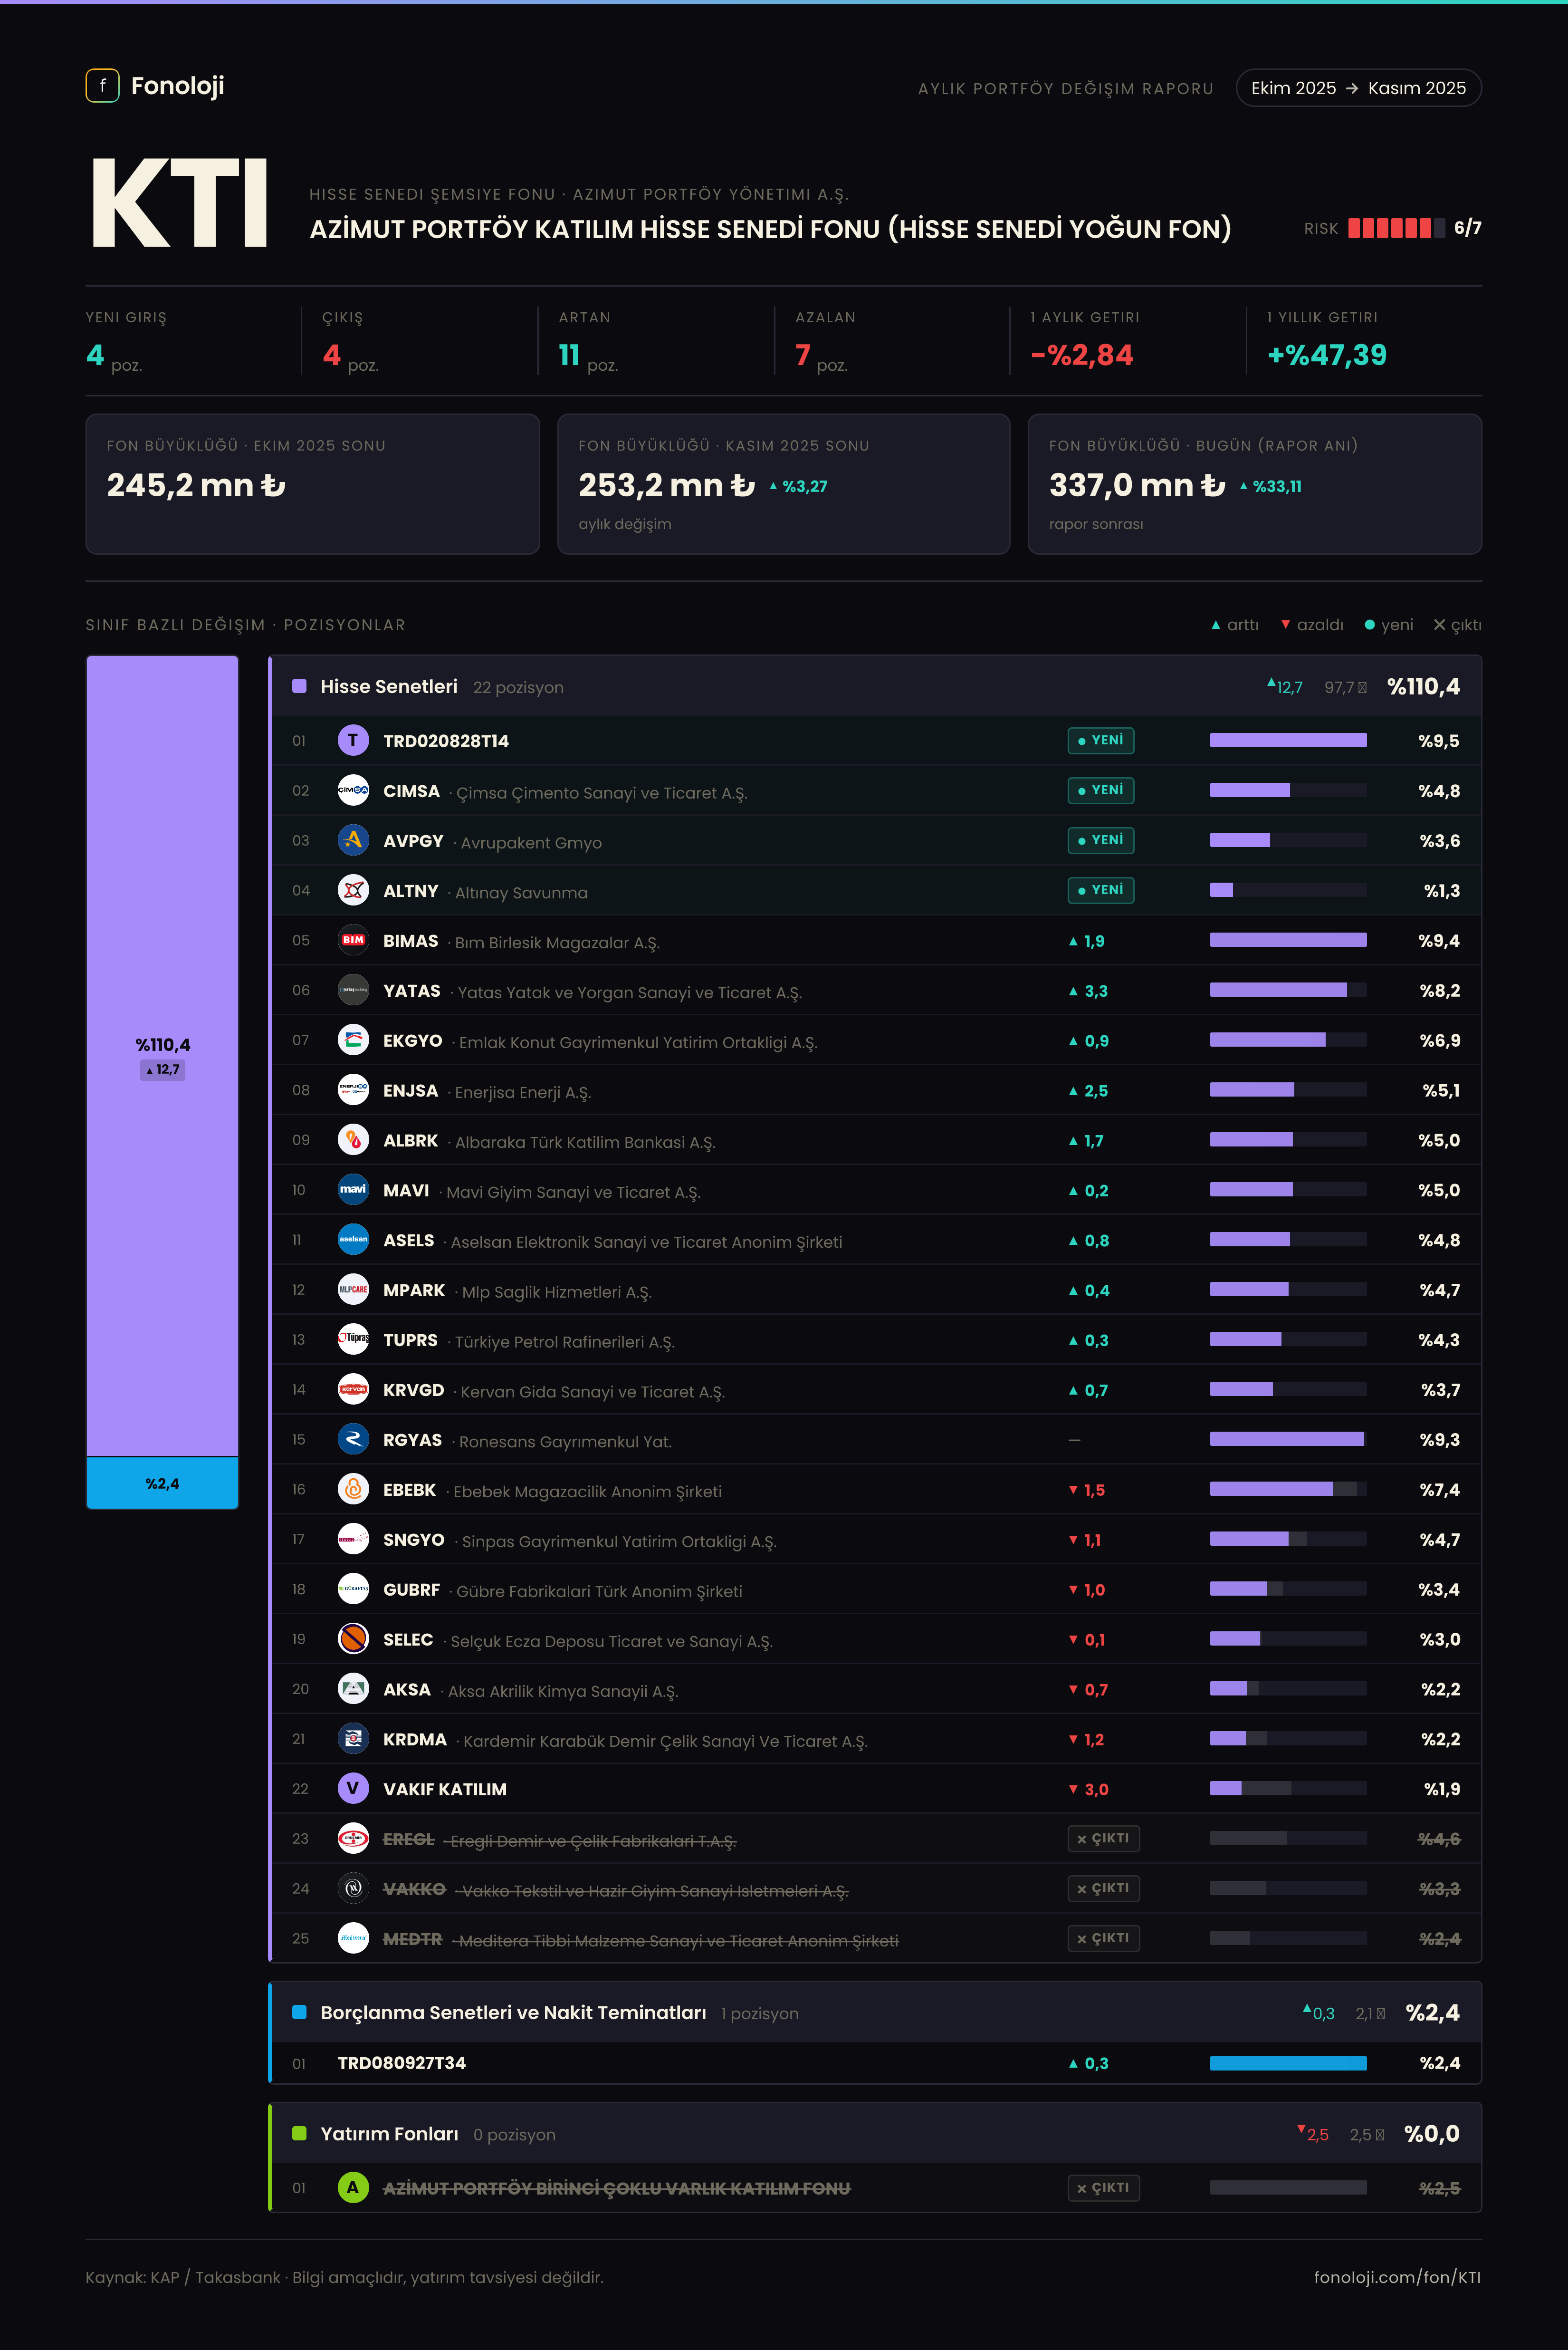Click the VAKIF KATILIM purple V icon
The width and height of the screenshot is (1568, 2350).
(353, 1789)
